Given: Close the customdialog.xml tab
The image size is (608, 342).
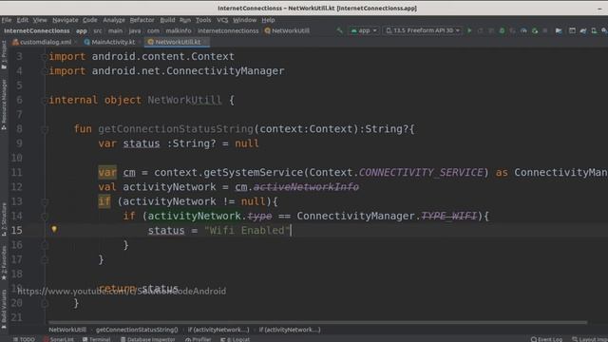Looking at the screenshot, I should tap(76, 42).
